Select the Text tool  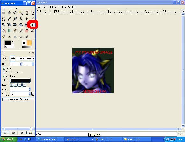tap(33, 25)
